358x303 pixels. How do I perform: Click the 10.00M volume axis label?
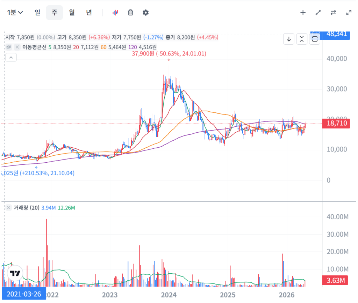point(337,269)
